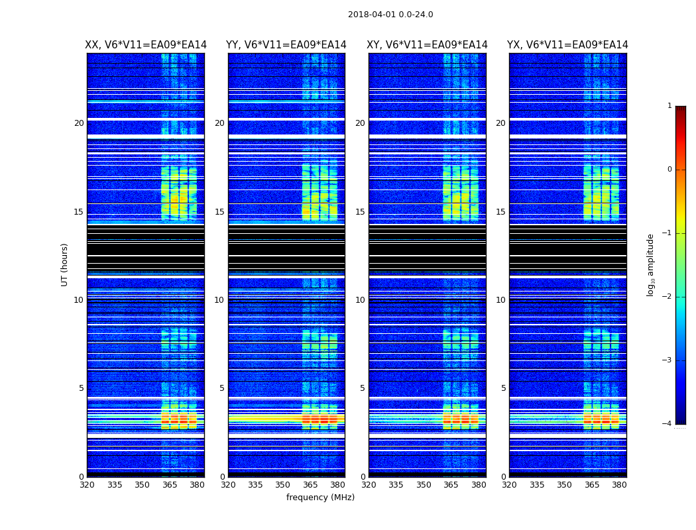Click the "frequency (MHz)" x-axis label

(320, 498)
